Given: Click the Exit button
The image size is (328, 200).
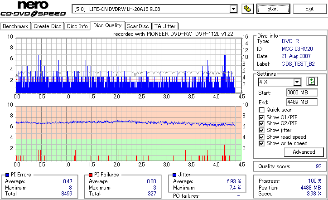Looking at the screenshot, I should (x=309, y=9).
